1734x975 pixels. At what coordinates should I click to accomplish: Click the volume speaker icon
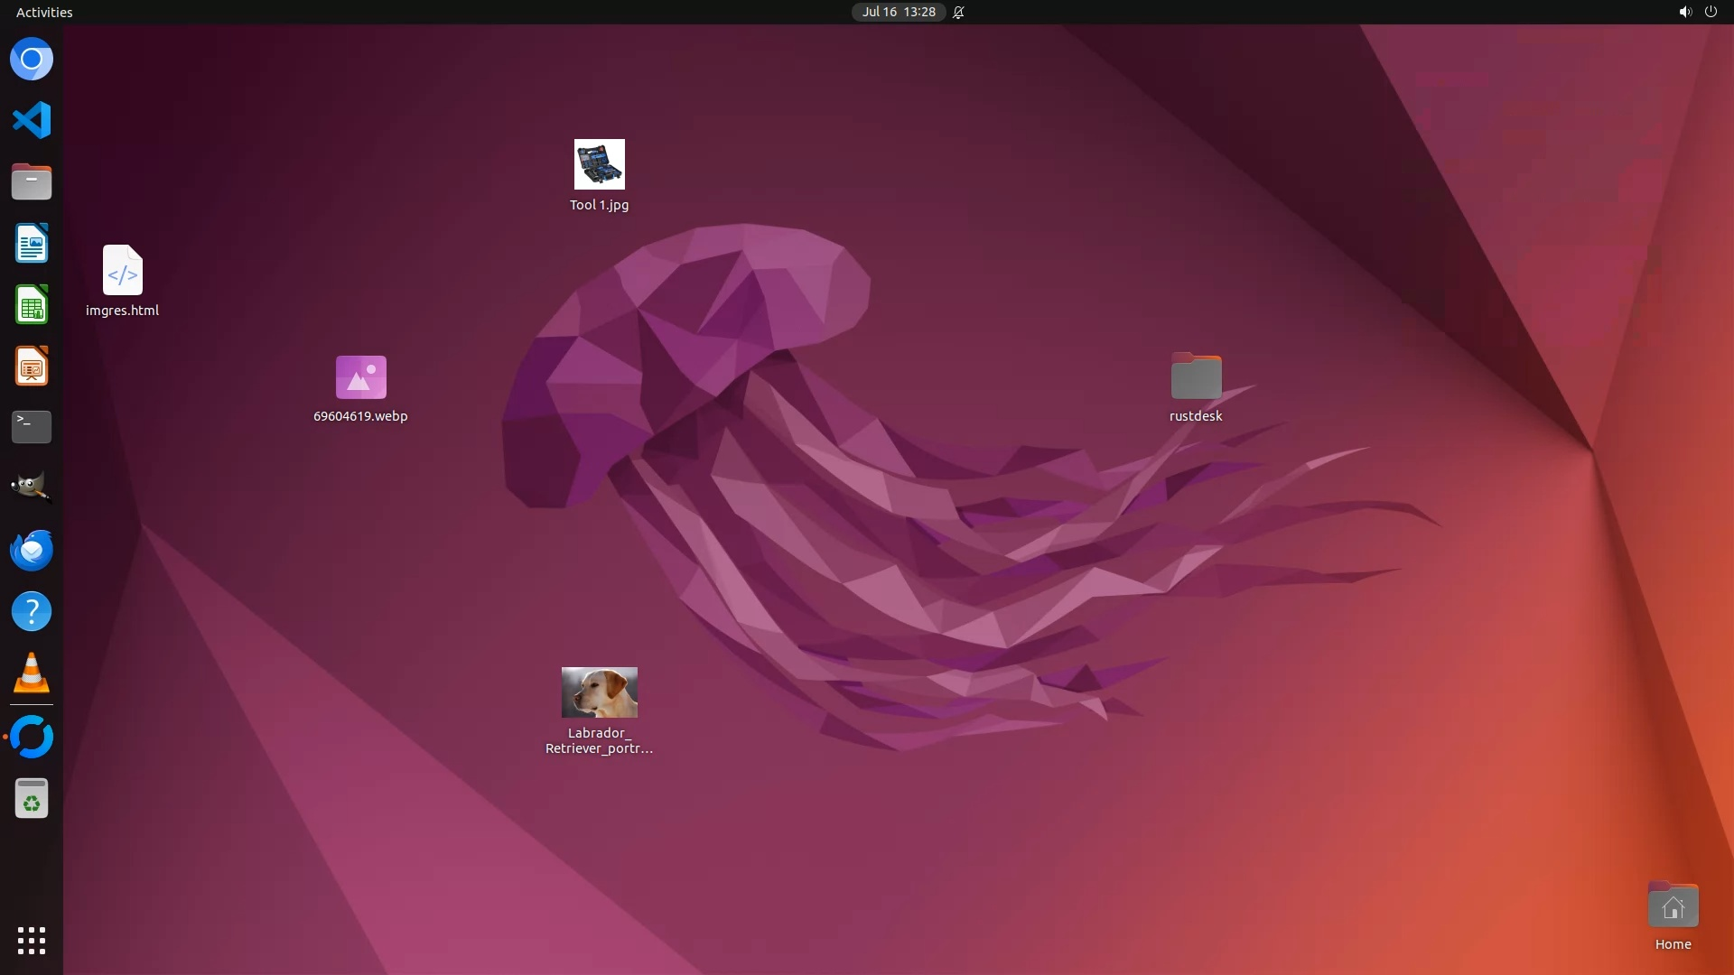point(1684,12)
